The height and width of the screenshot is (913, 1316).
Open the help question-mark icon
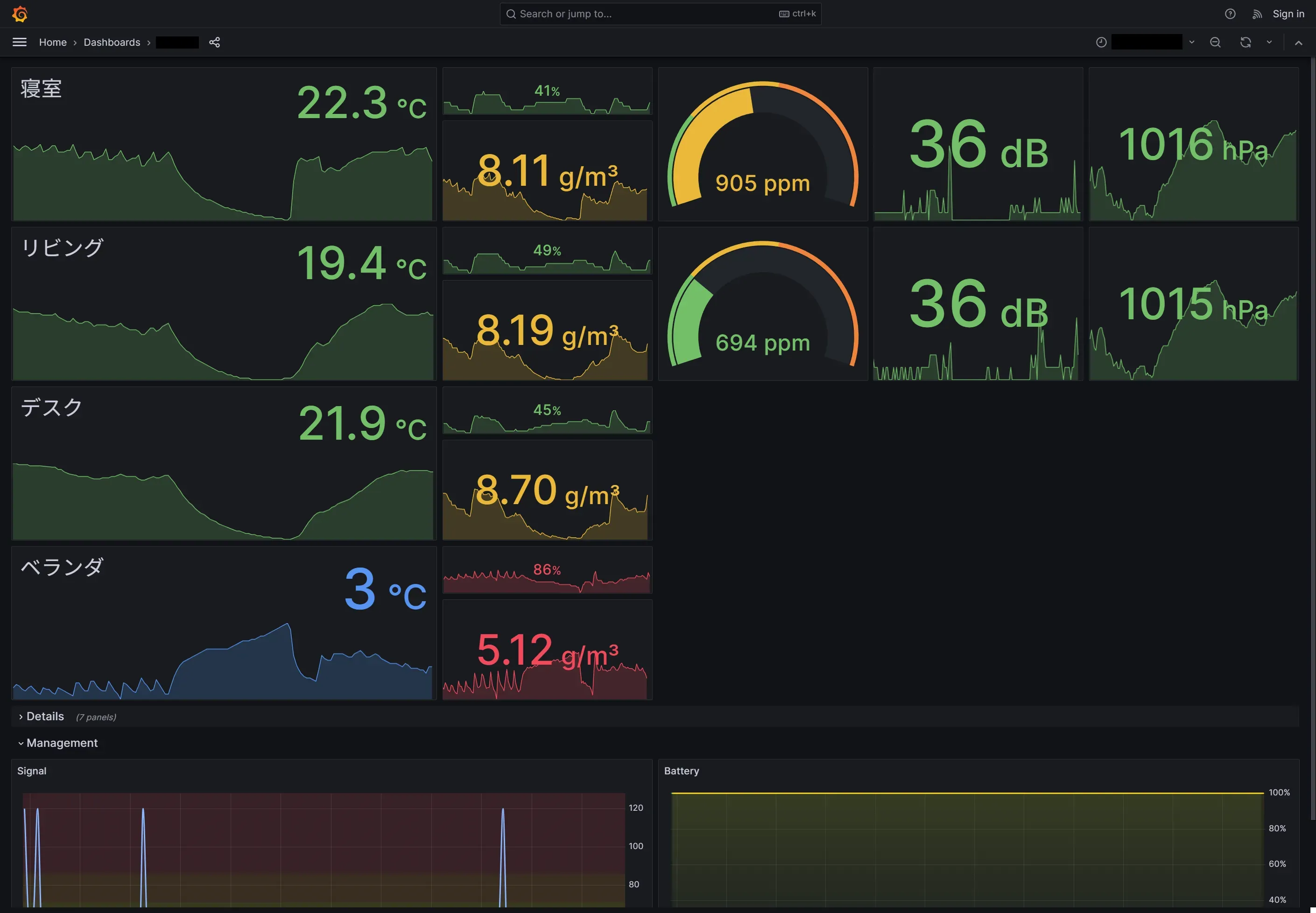[x=1230, y=14]
